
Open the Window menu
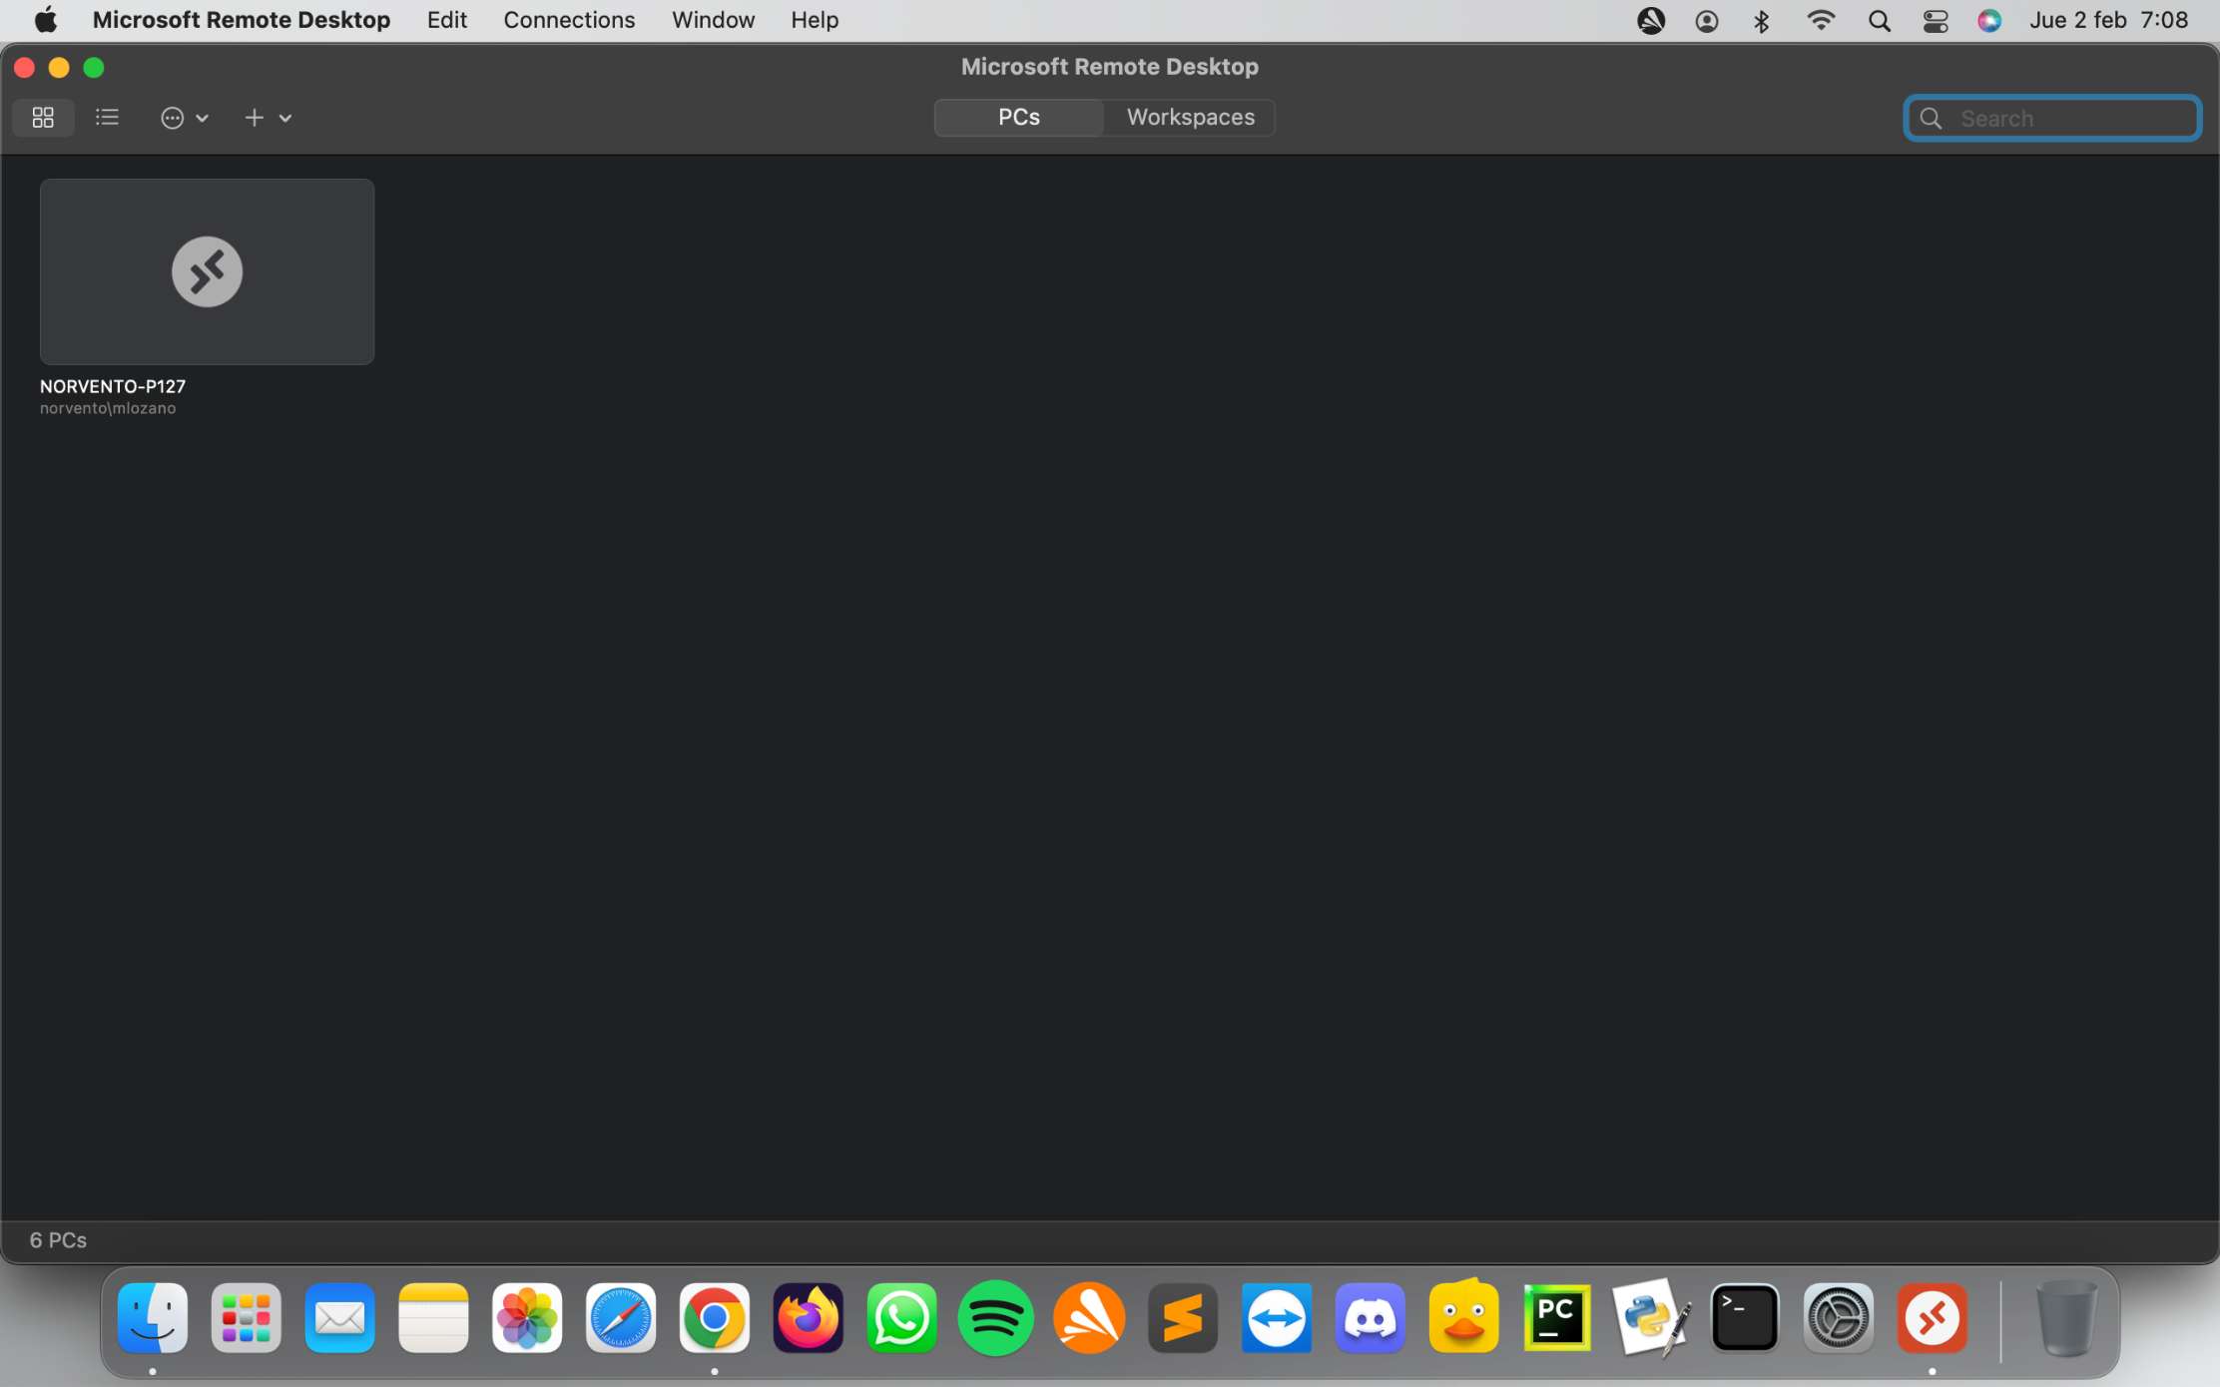pyautogui.click(x=713, y=20)
